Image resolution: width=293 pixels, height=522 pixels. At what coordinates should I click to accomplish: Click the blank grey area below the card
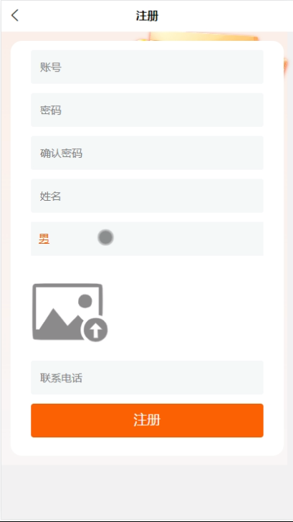click(x=146, y=493)
